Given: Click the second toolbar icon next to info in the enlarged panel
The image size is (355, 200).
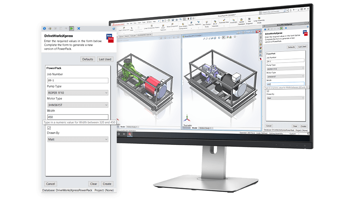Looking at the screenshot, I should (50, 29).
